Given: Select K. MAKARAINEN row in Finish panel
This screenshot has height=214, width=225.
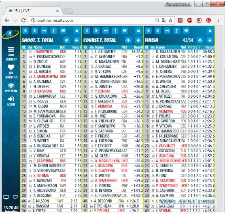Looking at the screenshot, I should [x=179, y=52].
